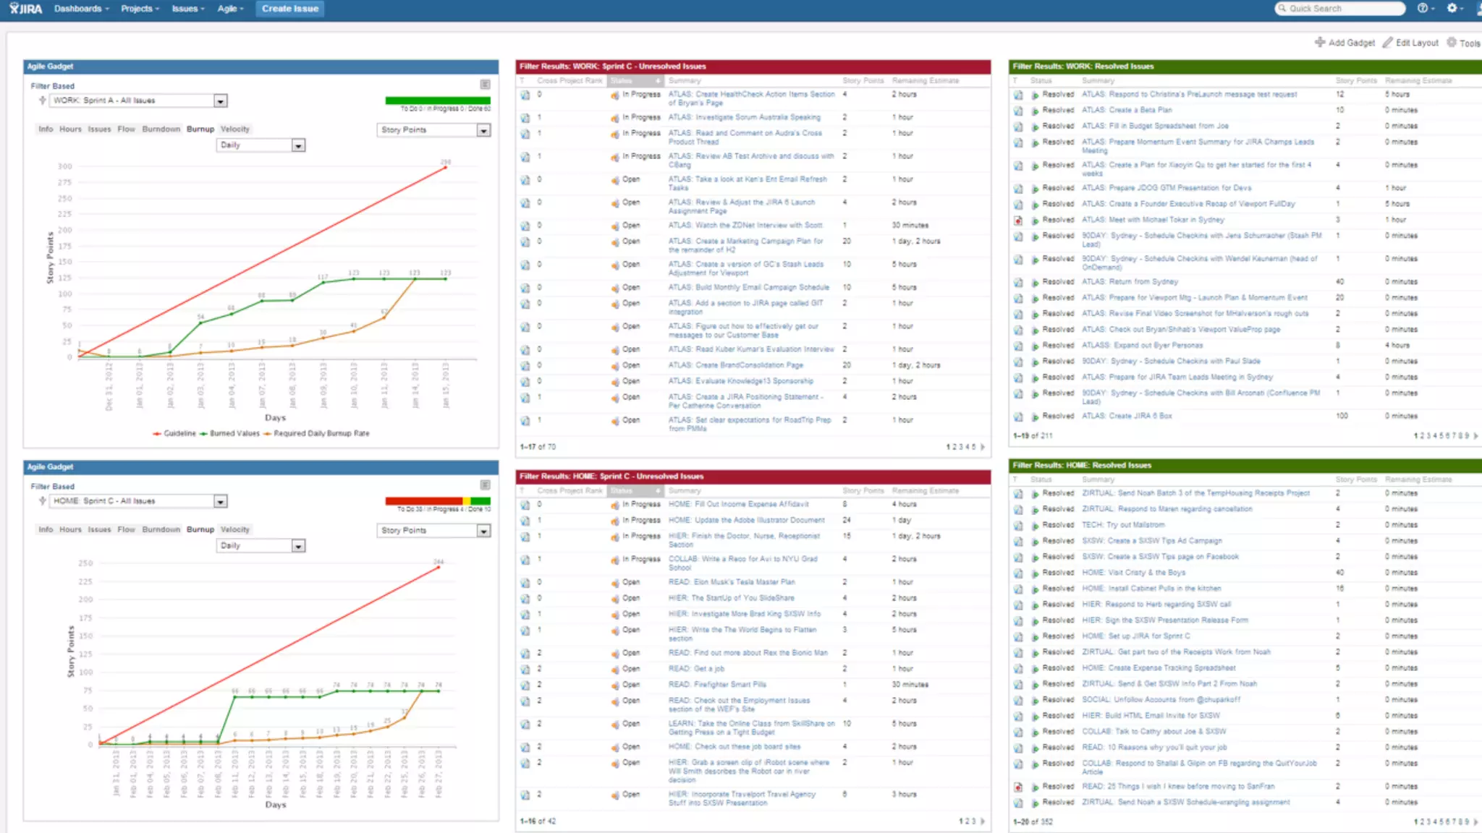
Task: Open the Tools gear icon
Action: coord(1452,42)
